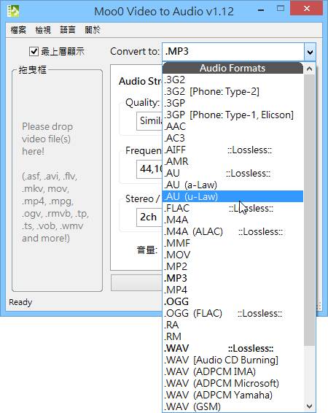Select .WAV (ADPCM Yamaha)
Viewport: 328px width, 413px height.
(x=233, y=395)
